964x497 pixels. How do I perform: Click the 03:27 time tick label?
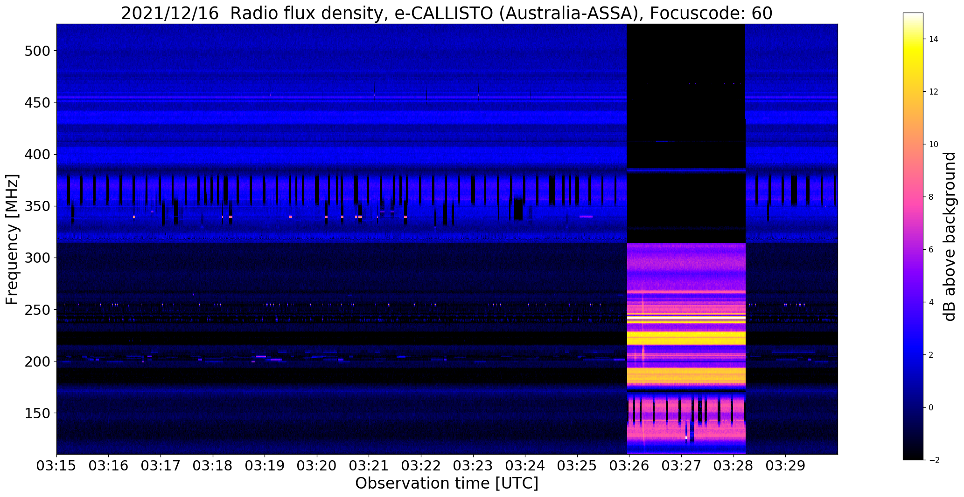(x=682, y=466)
